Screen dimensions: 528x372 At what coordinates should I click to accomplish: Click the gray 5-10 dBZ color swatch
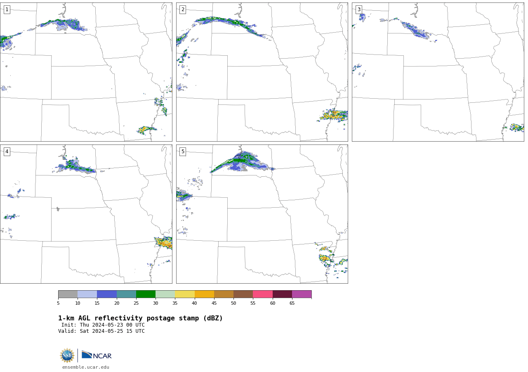point(68,294)
